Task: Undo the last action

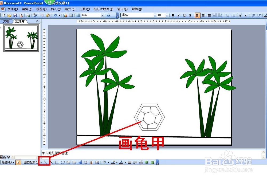Action: pyautogui.click(x=55, y=15)
